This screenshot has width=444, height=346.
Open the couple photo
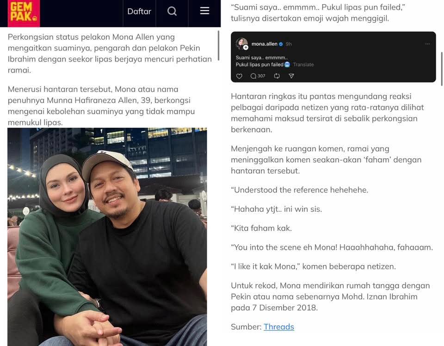point(107,237)
